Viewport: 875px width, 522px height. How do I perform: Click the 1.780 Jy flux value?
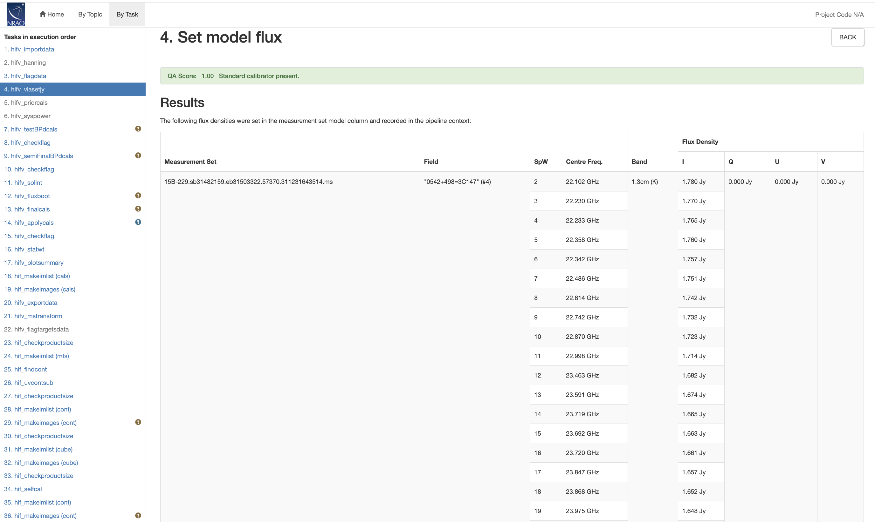click(x=694, y=182)
